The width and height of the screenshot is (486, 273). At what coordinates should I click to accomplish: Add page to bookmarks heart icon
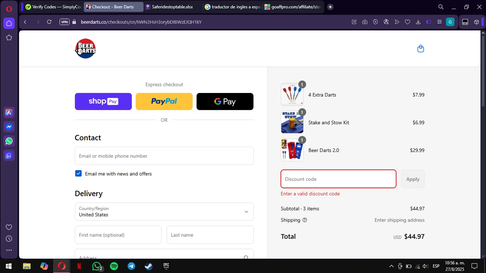pyautogui.click(x=408, y=22)
